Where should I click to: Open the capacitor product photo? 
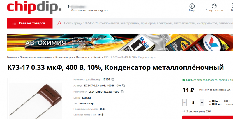(36, 100)
